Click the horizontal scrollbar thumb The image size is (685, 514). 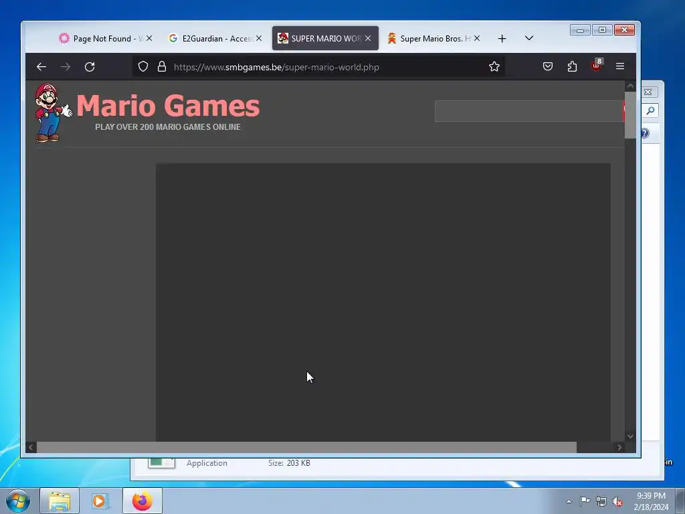pyautogui.click(x=306, y=447)
